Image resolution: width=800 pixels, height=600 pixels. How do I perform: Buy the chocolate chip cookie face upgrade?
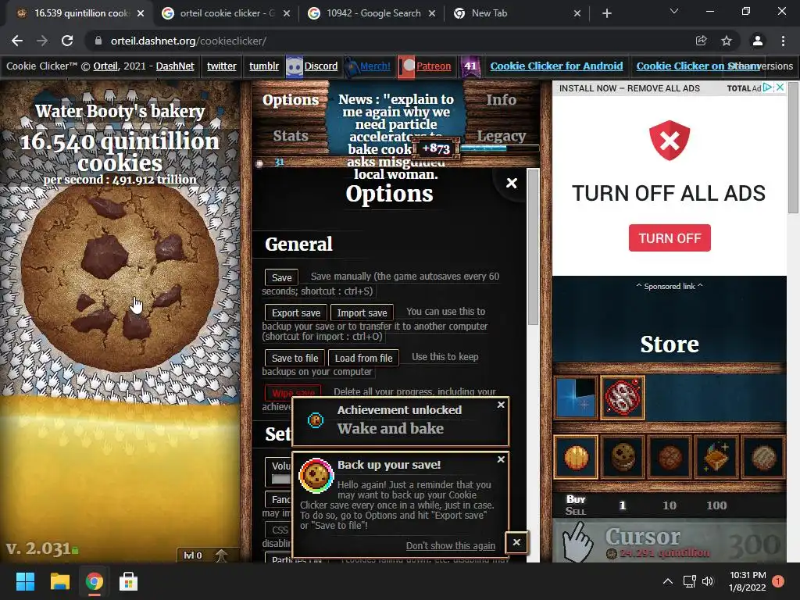(x=623, y=456)
